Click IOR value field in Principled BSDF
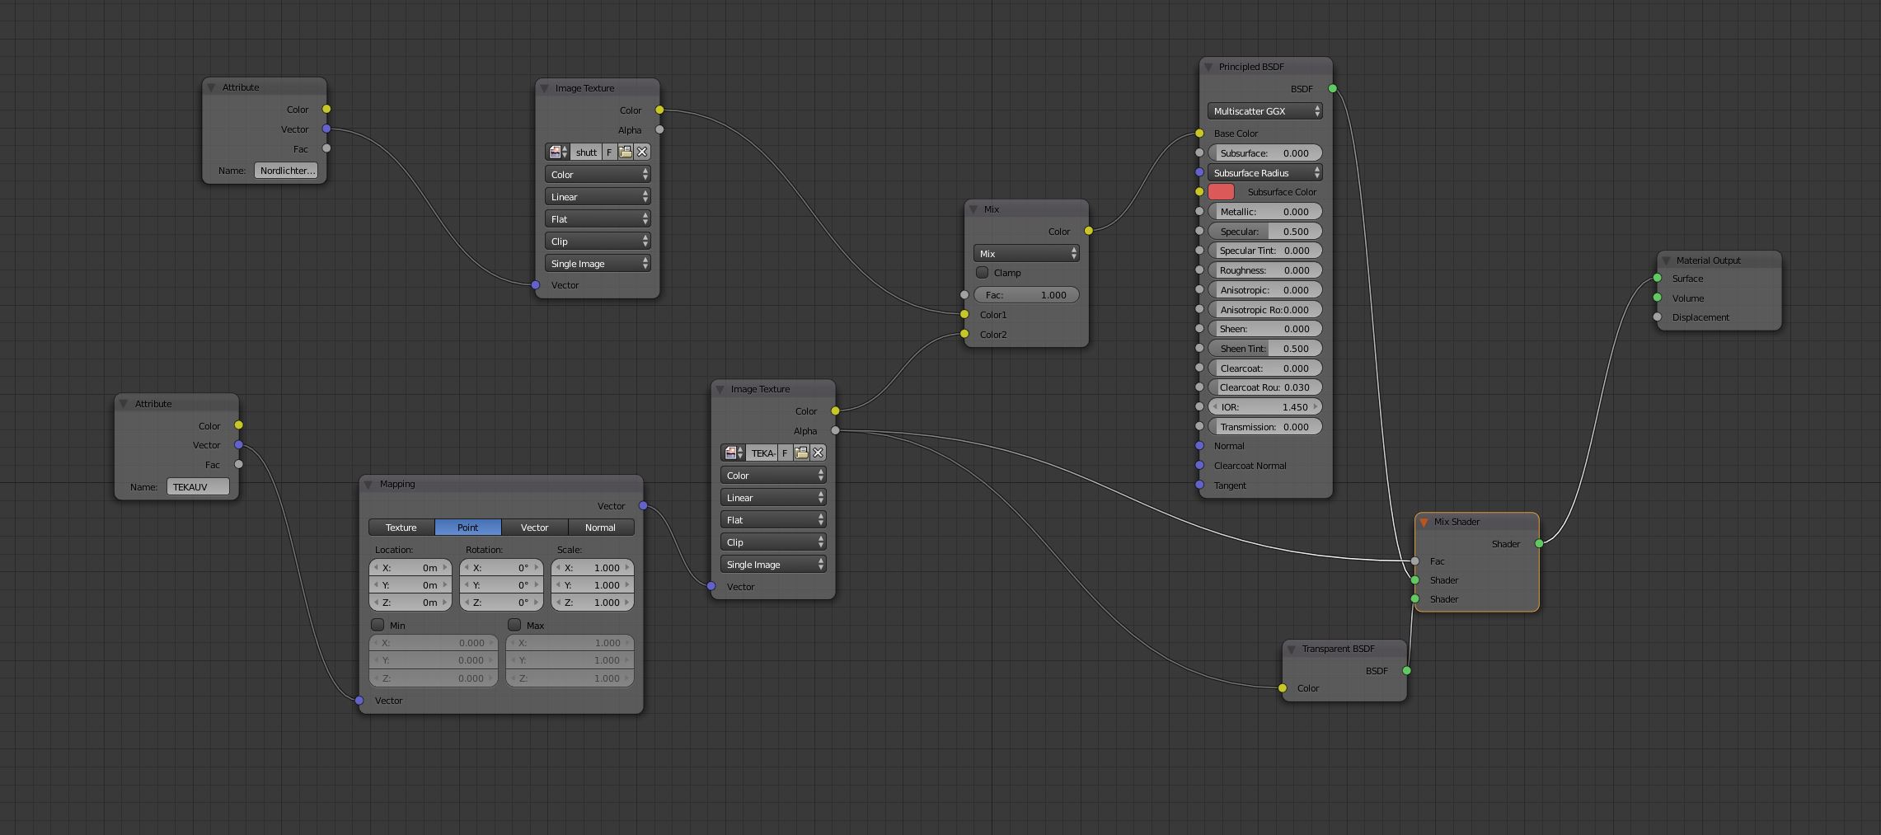The height and width of the screenshot is (835, 1881). click(x=1265, y=406)
